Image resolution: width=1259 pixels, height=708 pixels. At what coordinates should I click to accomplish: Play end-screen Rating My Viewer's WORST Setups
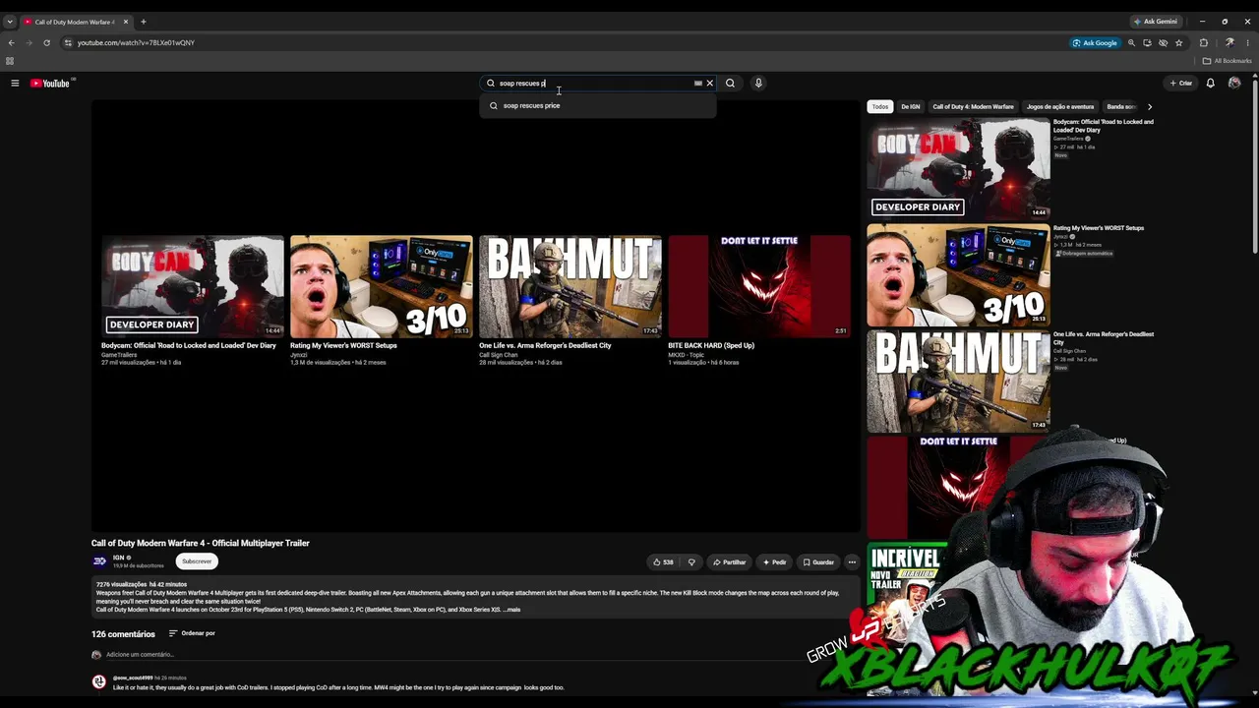382,286
